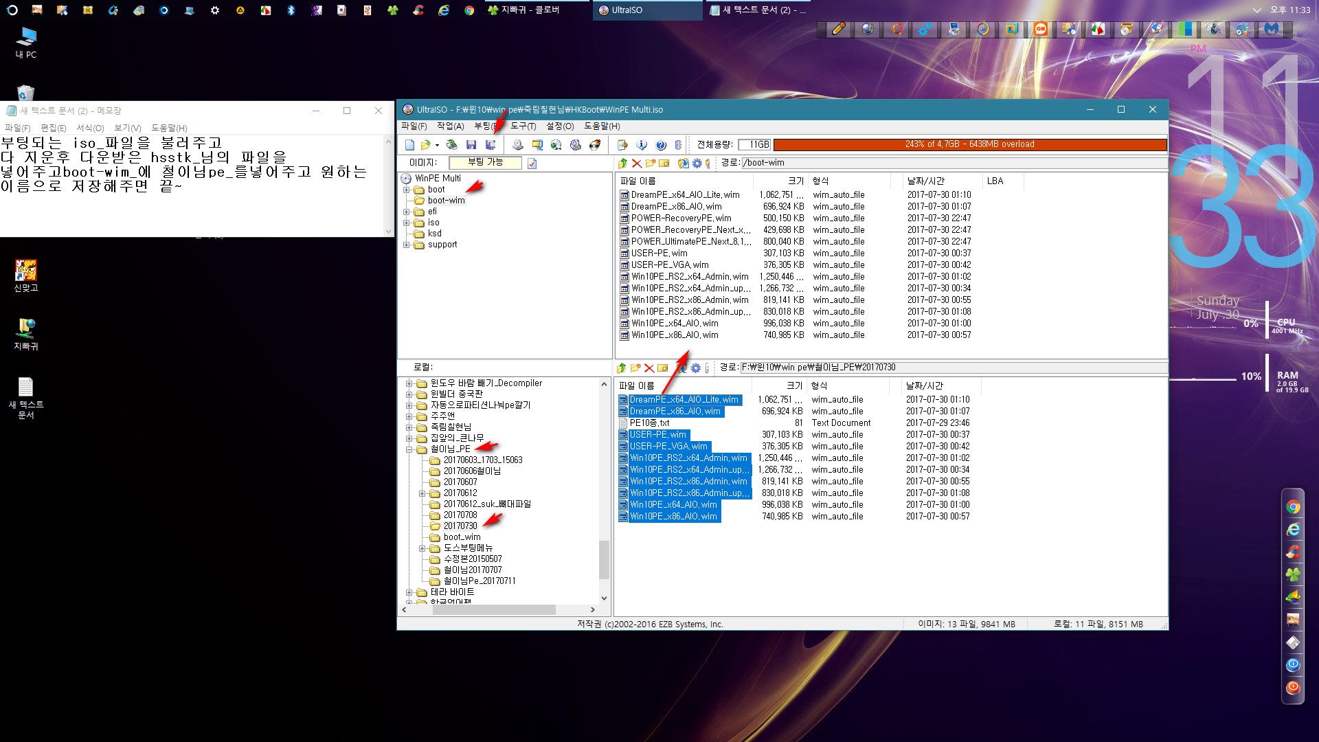Click the blue question mark Help icon
Image resolution: width=1319 pixels, height=742 pixels.
coord(661,145)
